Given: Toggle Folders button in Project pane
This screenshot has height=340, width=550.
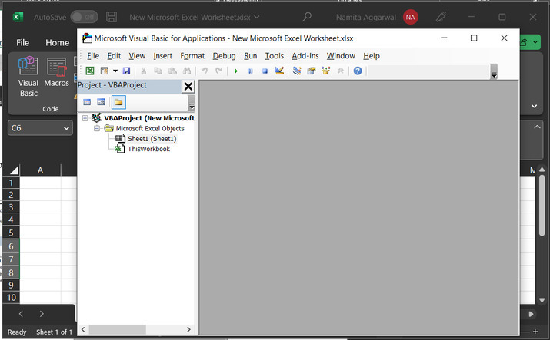Looking at the screenshot, I should click(x=118, y=102).
